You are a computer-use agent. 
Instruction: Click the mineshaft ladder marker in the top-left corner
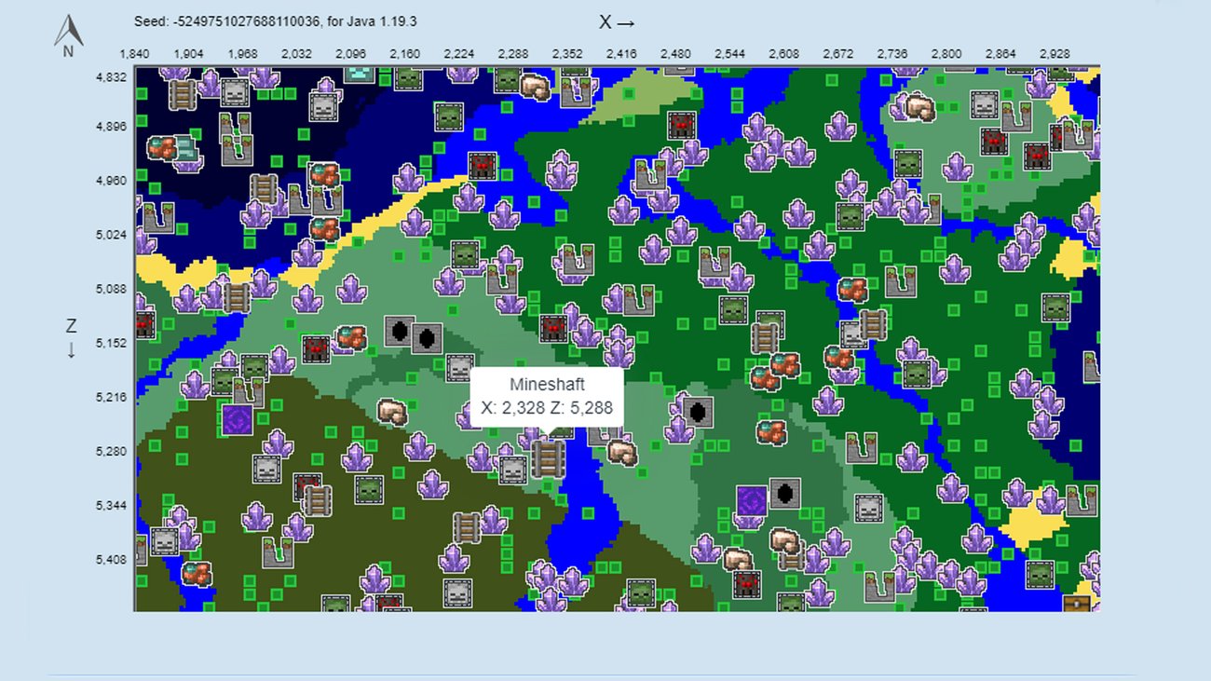coord(182,95)
